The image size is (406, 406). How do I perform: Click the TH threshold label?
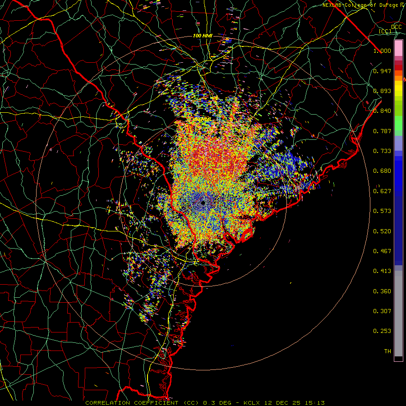[388, 351]
